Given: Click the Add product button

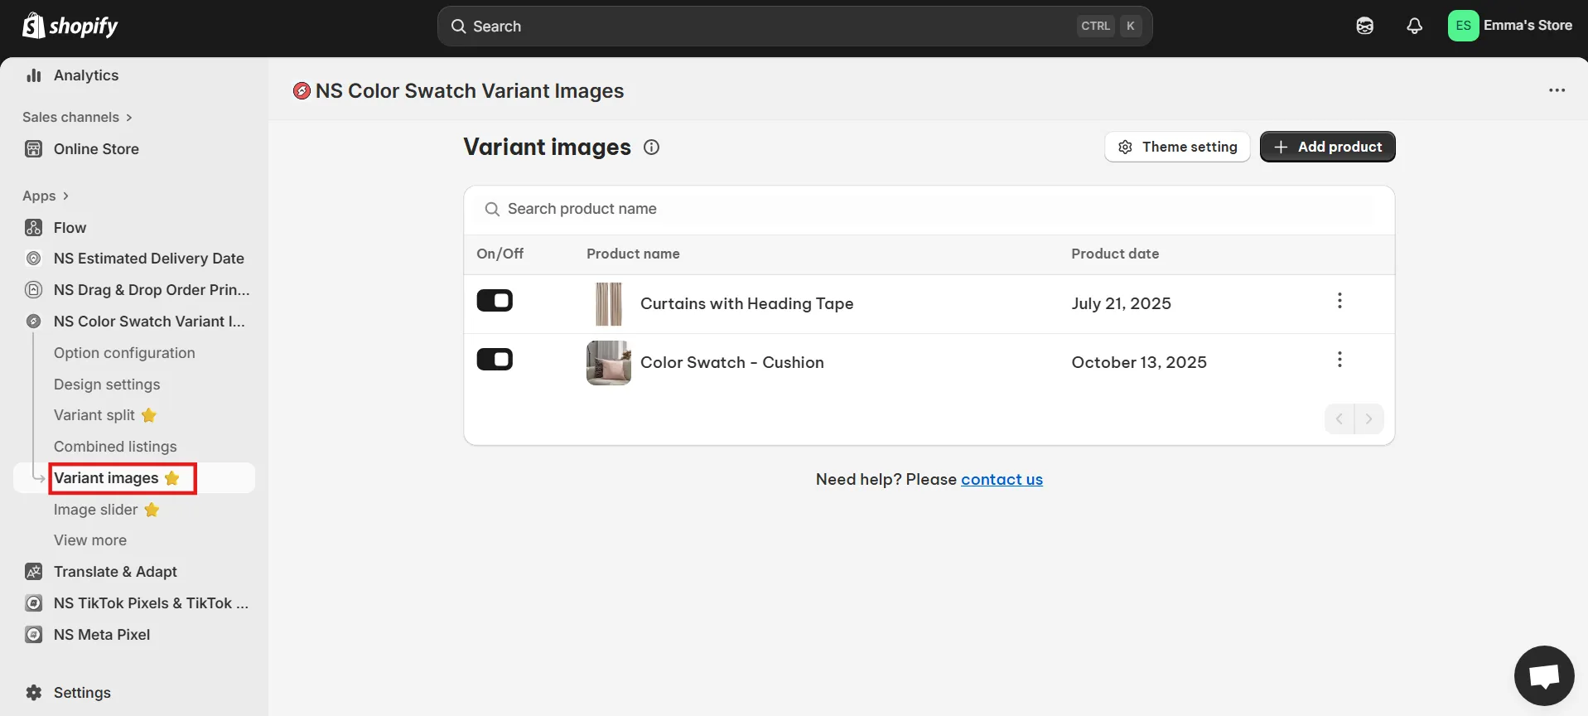Looking at the screenshot, I should 1327,147.
